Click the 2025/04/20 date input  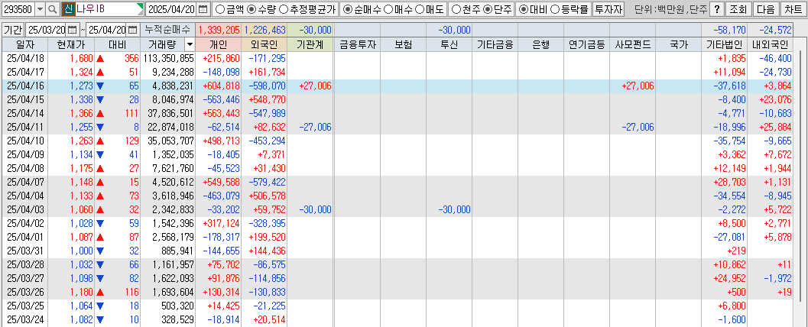[x=172, y=8]
